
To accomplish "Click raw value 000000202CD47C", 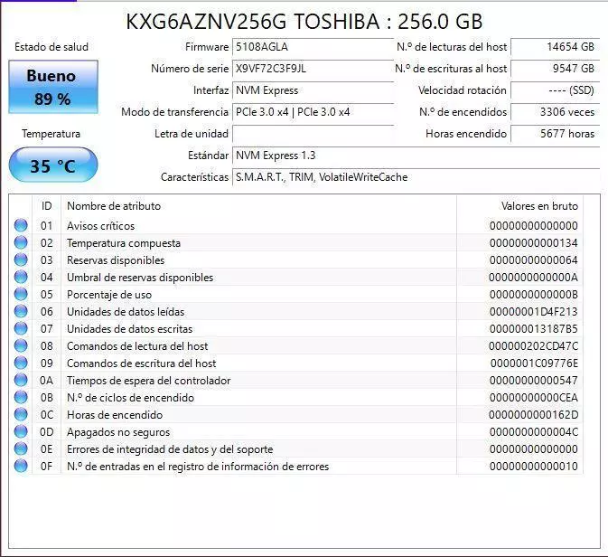I will click(533, 345).
